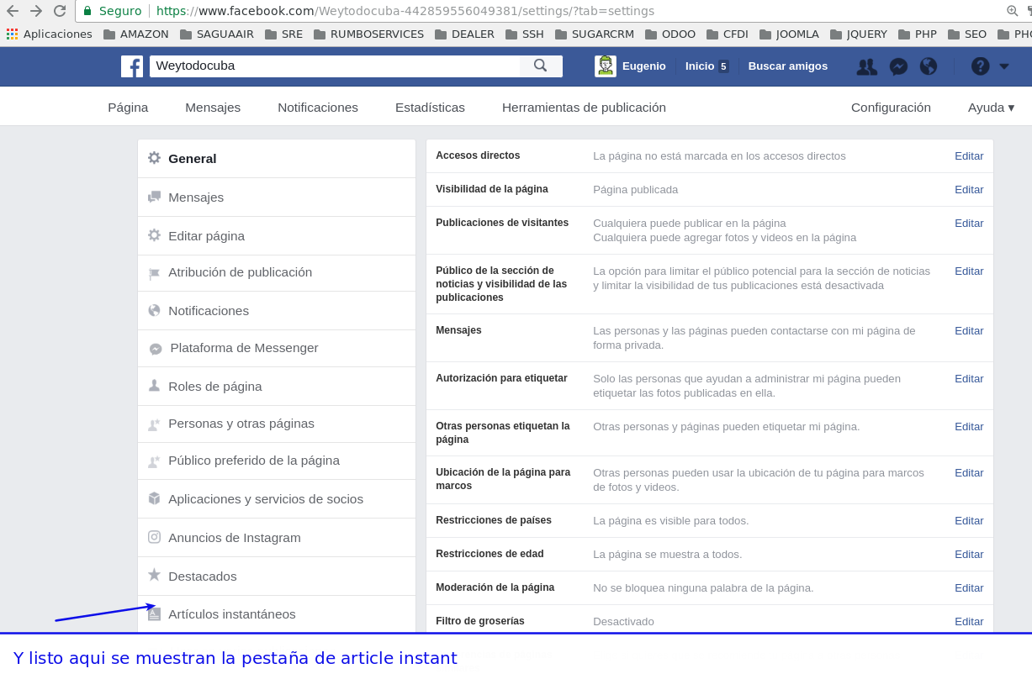The height and width of the screenshot is (674, 1032).
Task: Select Aplicaciones y servicios de socios
Action: [x=277, y=499]
